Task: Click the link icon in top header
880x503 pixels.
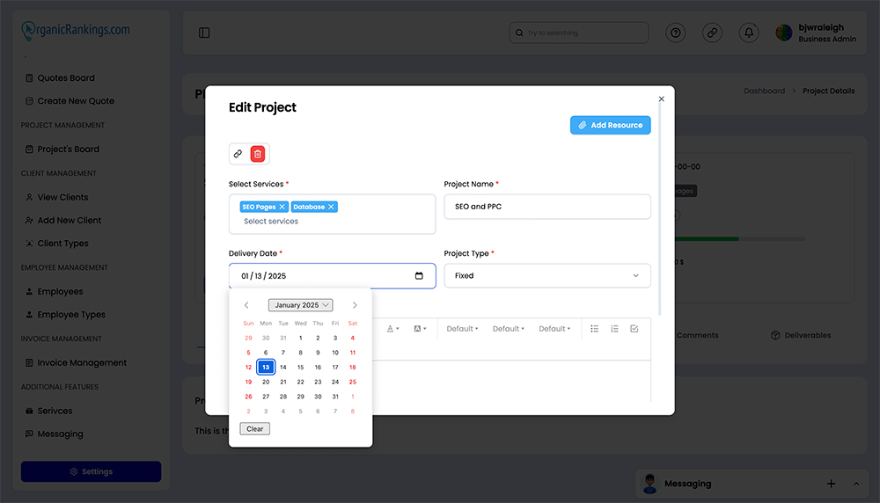Action: tap(712, 33)
